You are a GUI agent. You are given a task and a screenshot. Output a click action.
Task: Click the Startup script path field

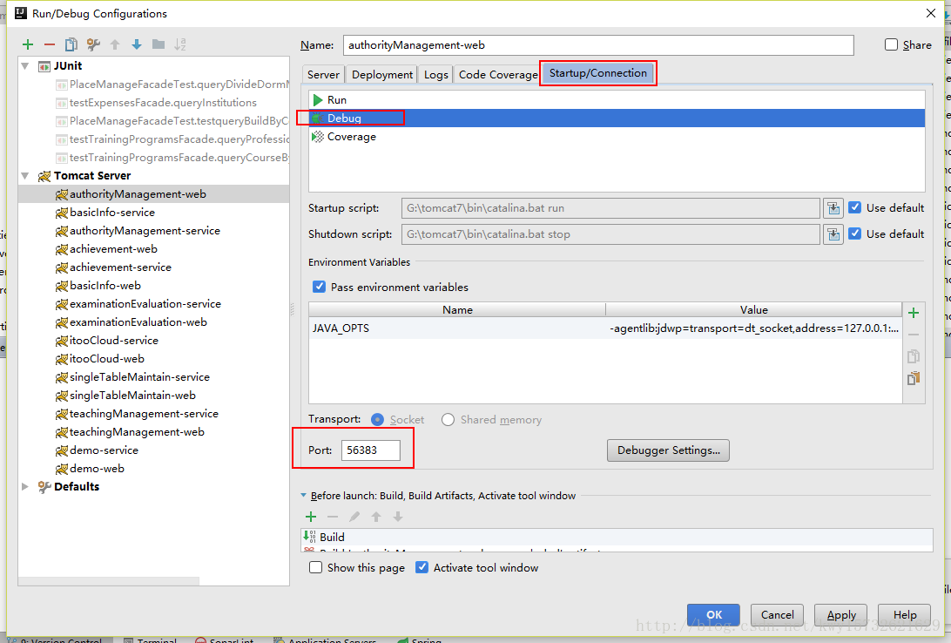[610, 208]
